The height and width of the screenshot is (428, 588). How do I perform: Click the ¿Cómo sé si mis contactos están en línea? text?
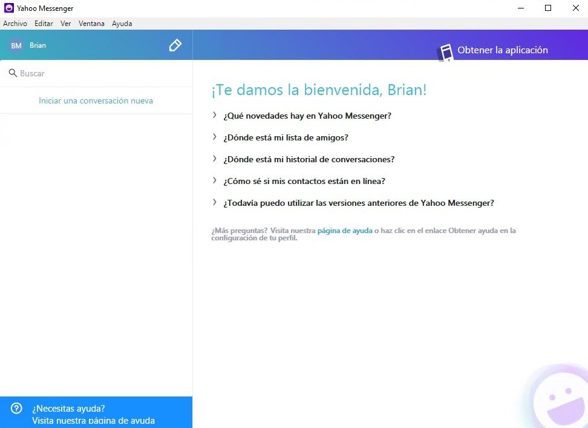(x=304, y=181)
